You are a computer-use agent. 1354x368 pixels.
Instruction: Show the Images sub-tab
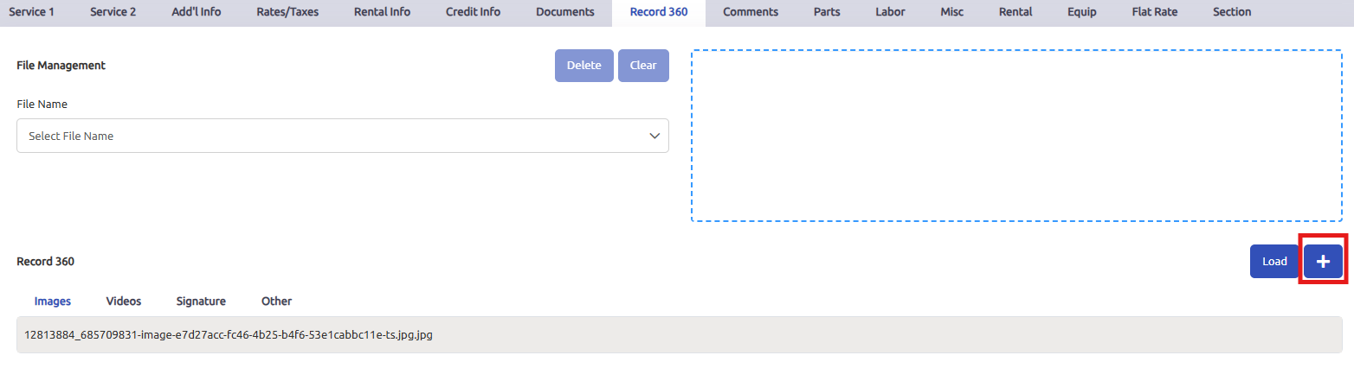(53, 301)
